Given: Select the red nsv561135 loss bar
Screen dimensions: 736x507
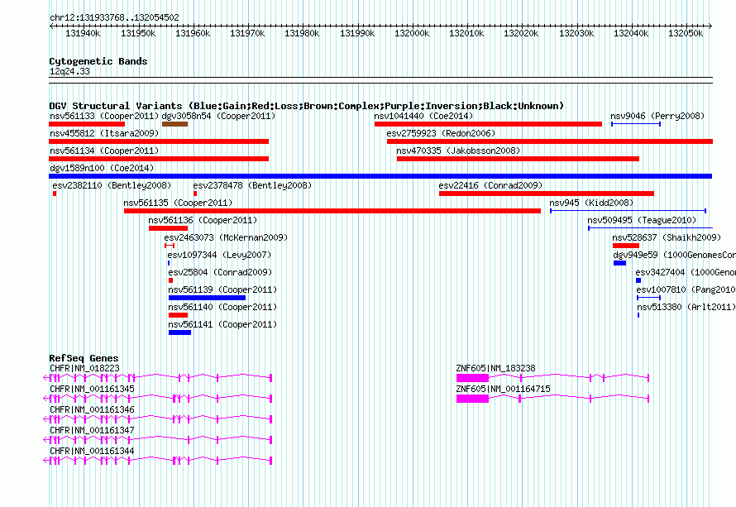Looking at the screenshot, I should 332,211.
